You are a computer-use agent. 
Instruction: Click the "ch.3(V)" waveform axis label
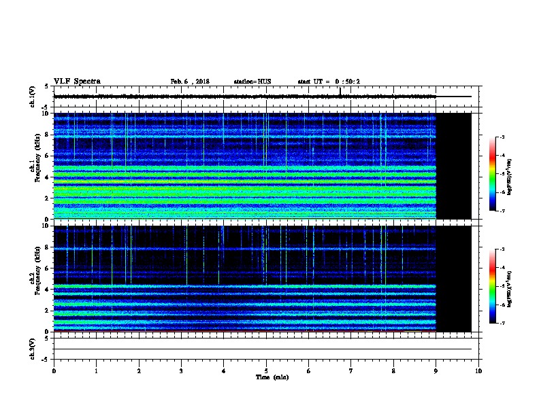32,349
